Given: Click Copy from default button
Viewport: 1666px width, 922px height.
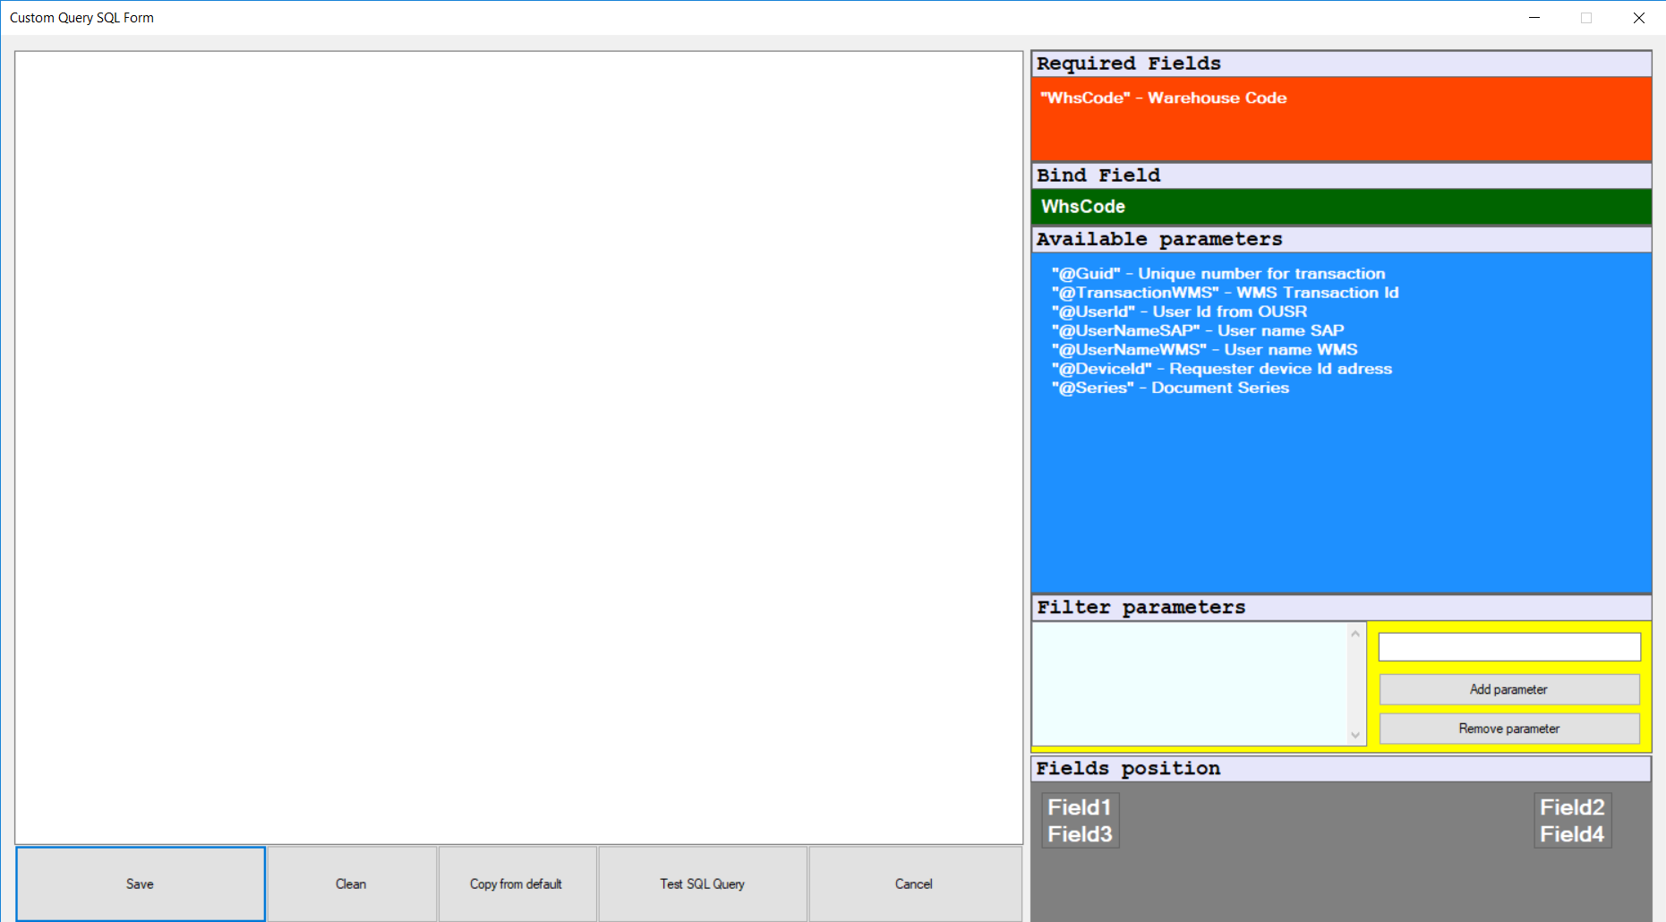Looking at the screenshot, I should 517,884.
